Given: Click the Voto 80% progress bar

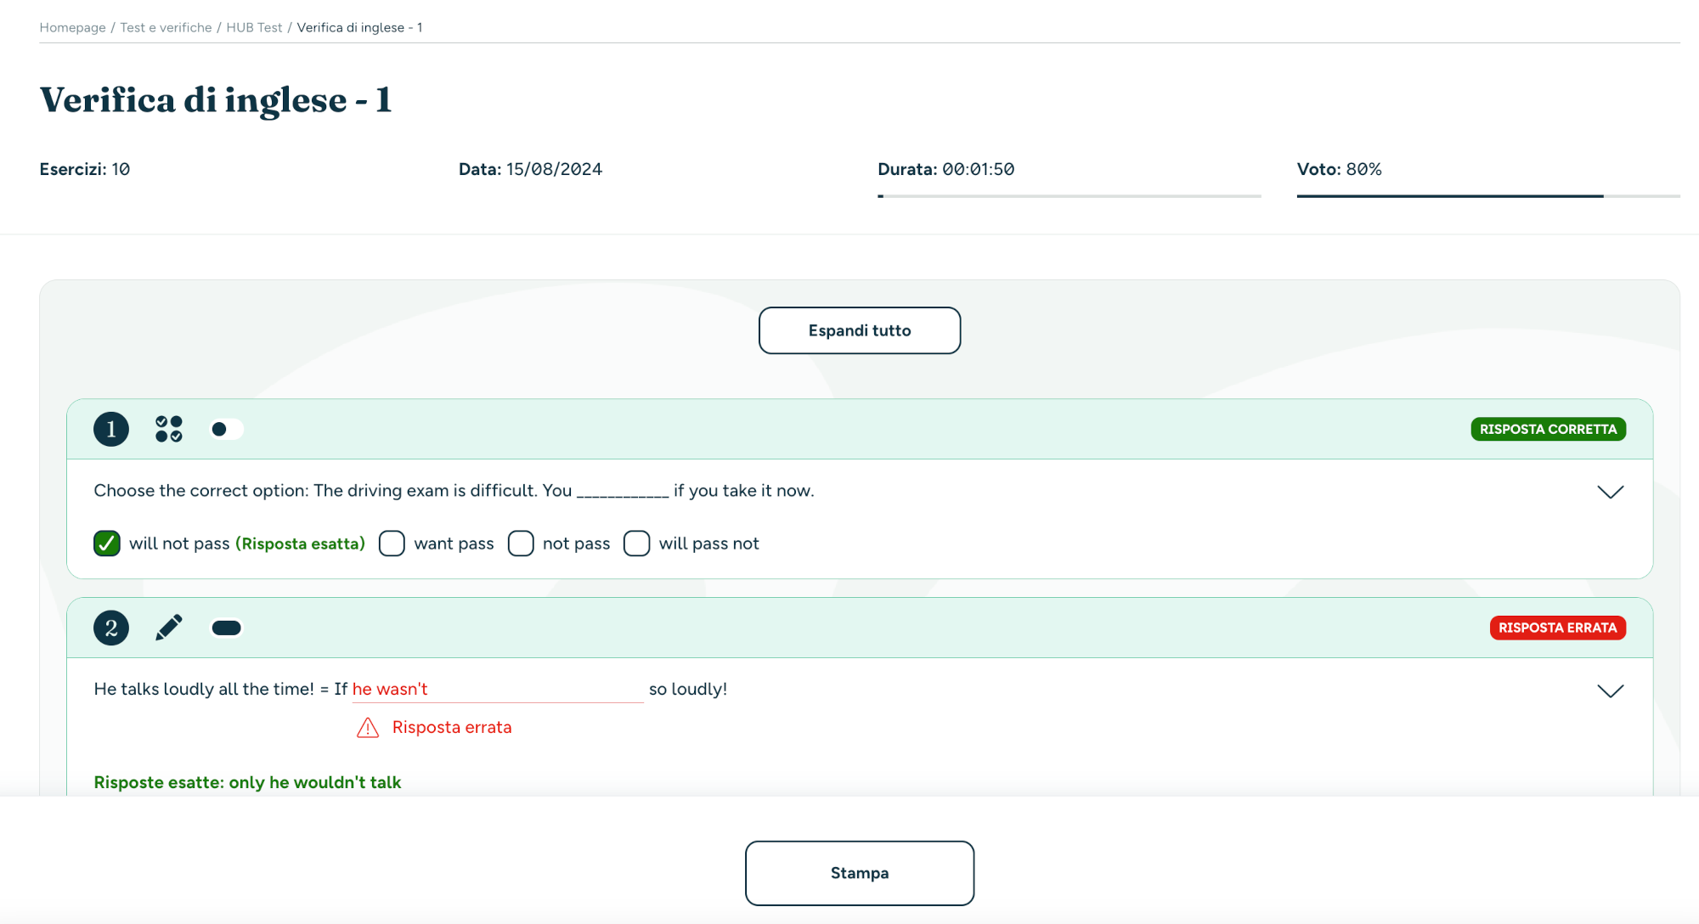Looking at the screenshot, I should coord(1488,196).
